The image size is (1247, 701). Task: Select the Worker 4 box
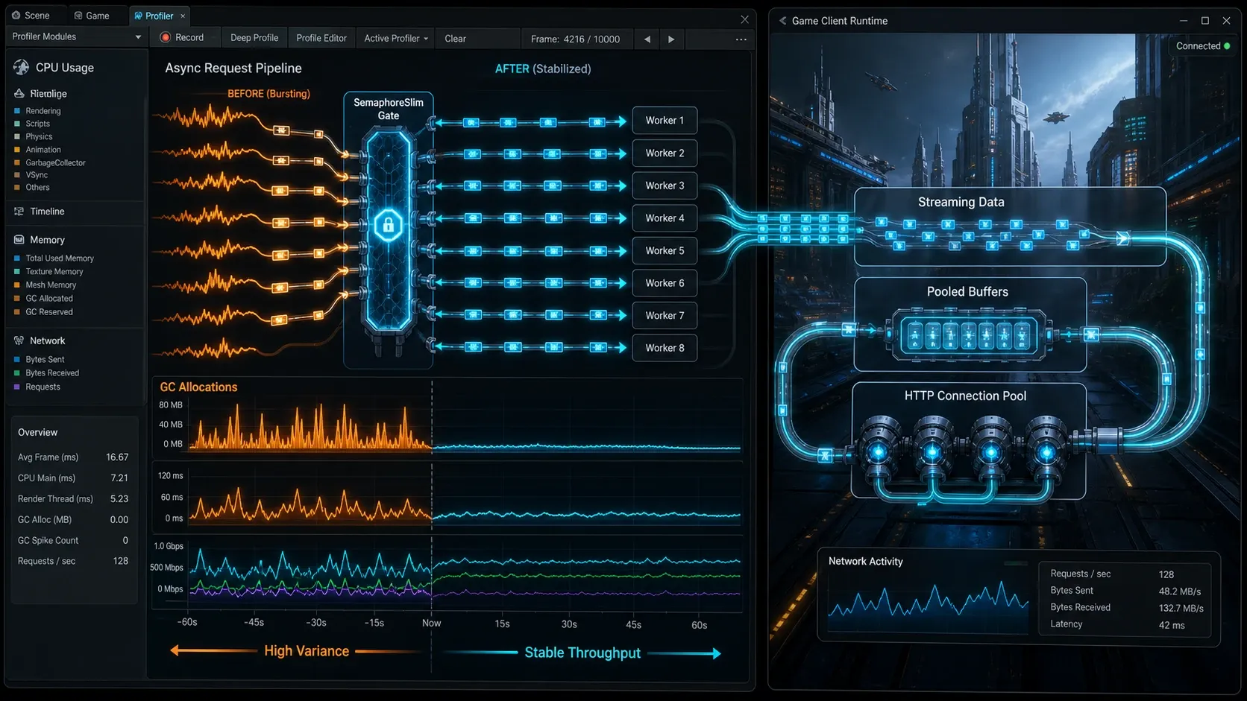point(665,218)
